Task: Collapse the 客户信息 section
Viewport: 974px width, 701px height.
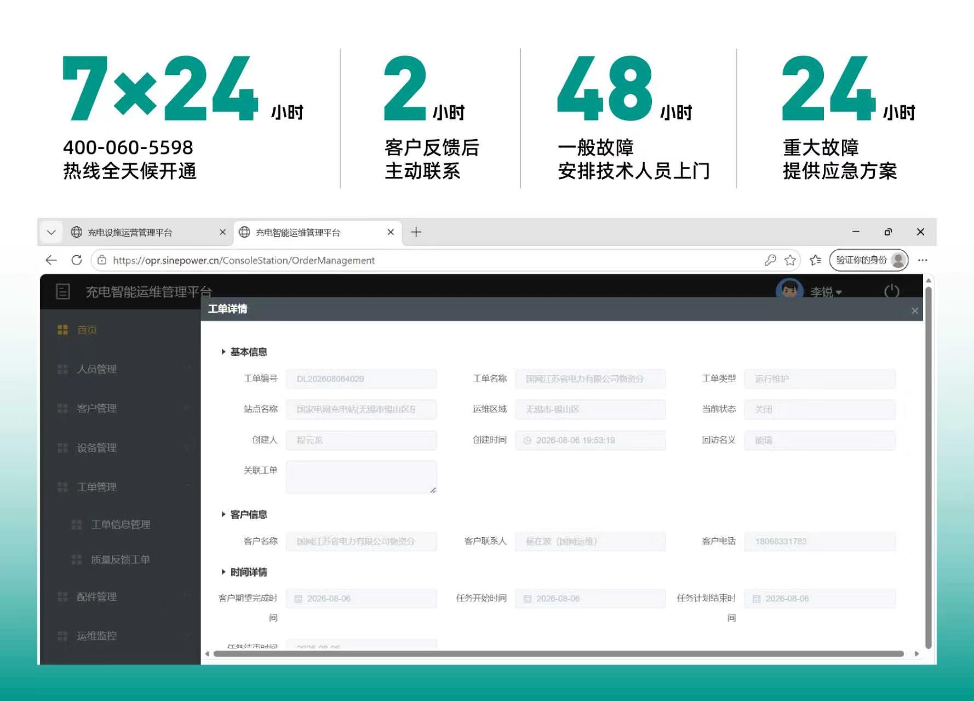Action: click(x=244, y=514)
